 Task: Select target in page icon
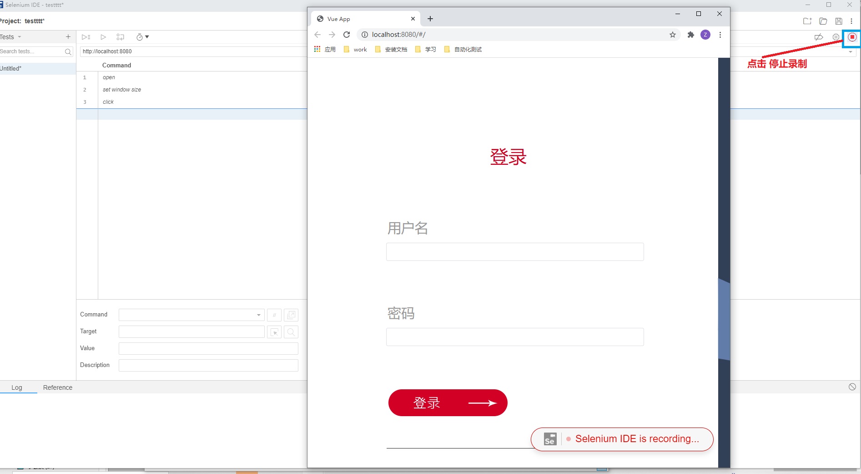coord(274,332)
